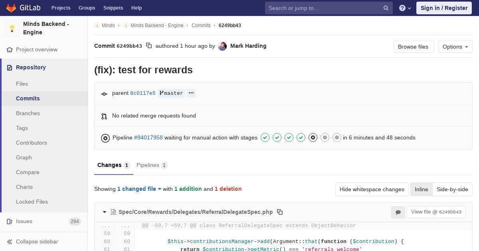Click the Spec/Core/Rewards/Delegates/ReferralDelegateSpec.php file name
Image resolution: width=479 pixels, height=251 pixels.
point(196,212)
